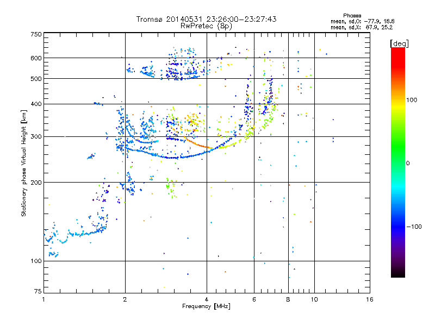Click the Frequency [MHz] axis title
The image size is (435, 326).
206,306
